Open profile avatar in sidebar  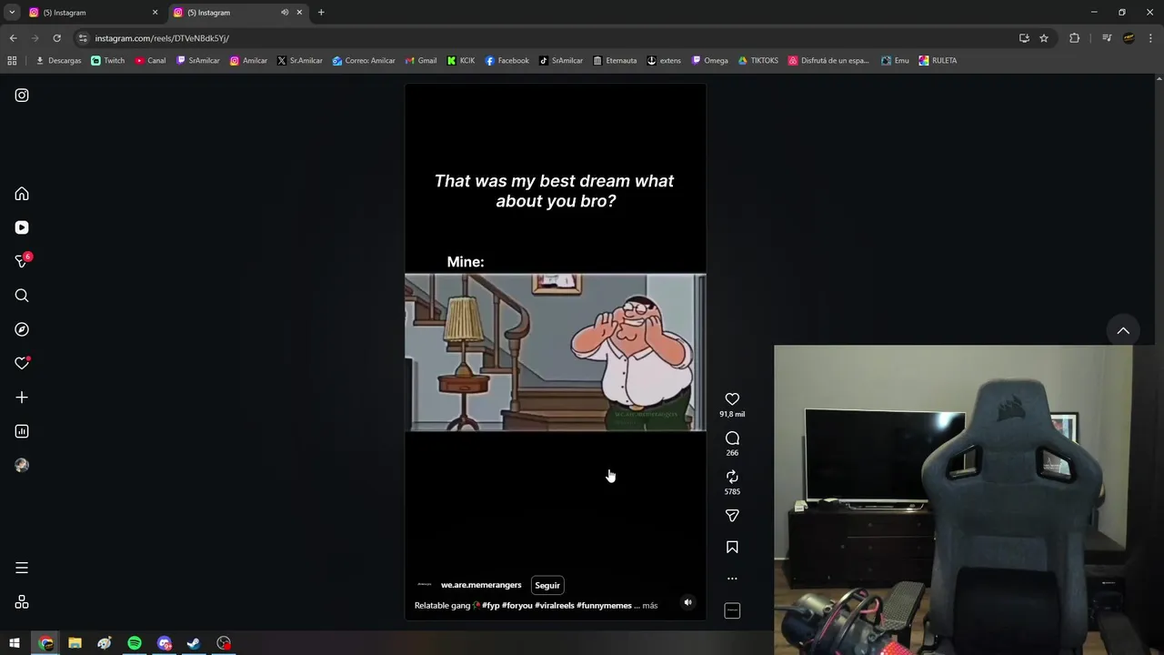[x=22, y=465]
